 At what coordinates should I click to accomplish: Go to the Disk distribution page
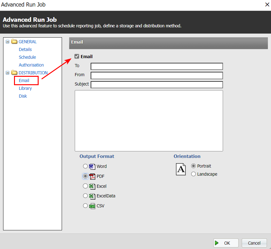pos(23,96)
